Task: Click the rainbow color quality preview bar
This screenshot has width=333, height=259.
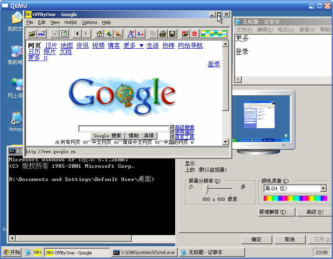Action: tap(295, 198)
